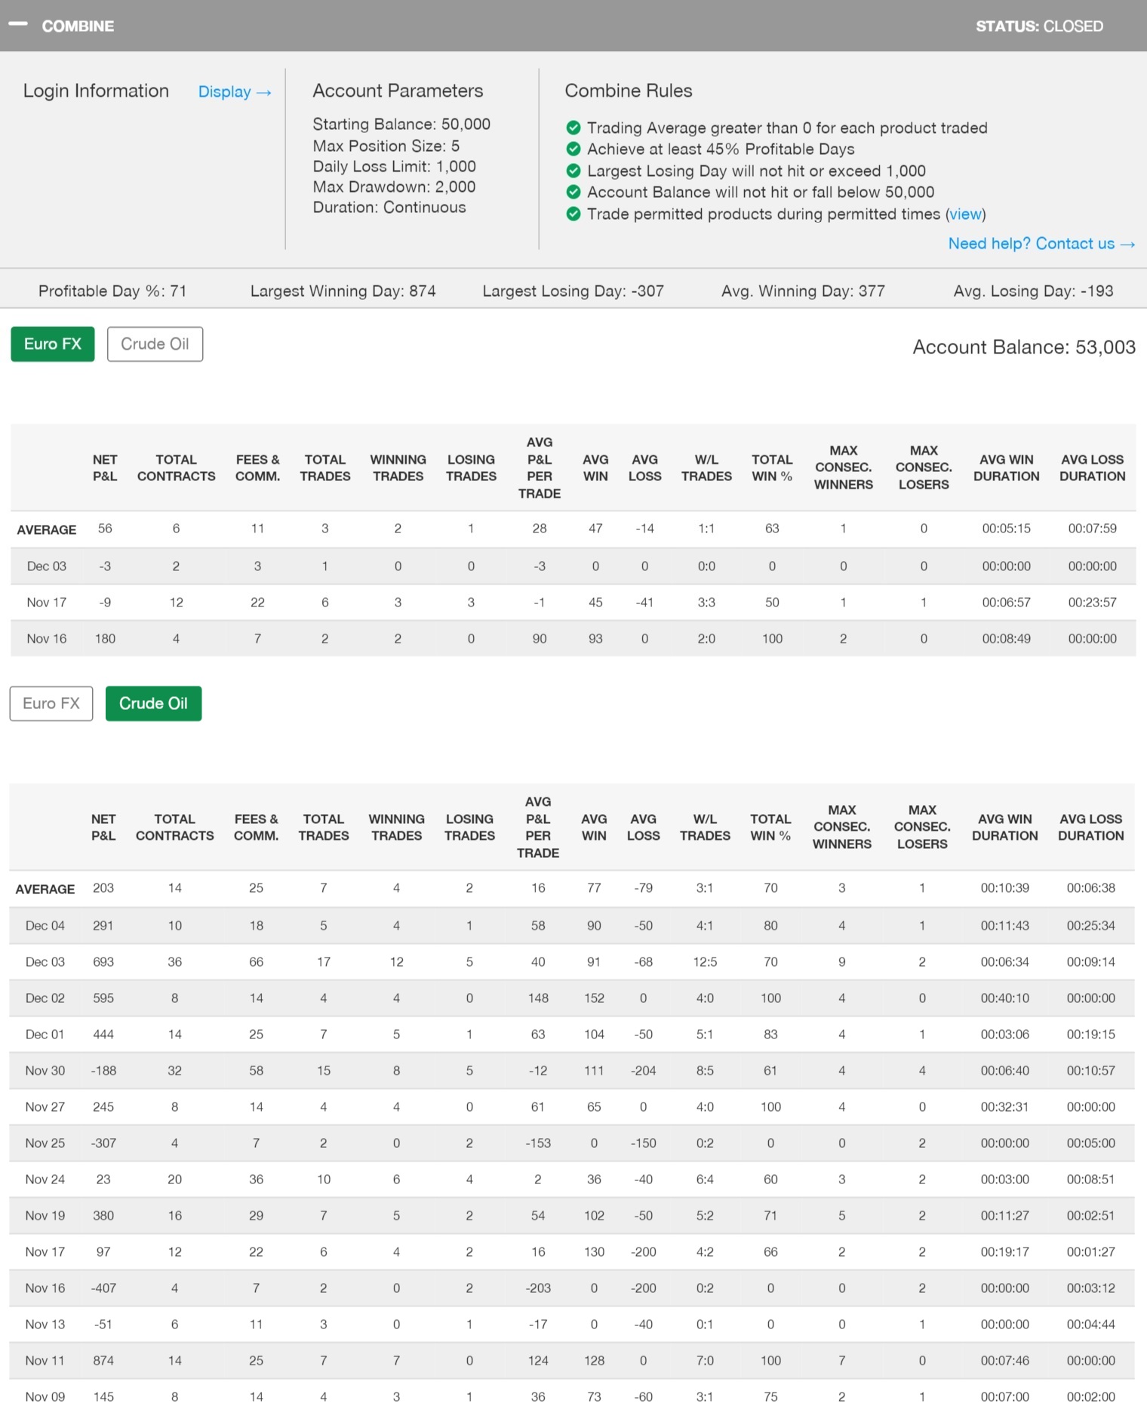
Task: Click Need help? Contact us link
Action: pyautogui.click(x=1041, y=244)
